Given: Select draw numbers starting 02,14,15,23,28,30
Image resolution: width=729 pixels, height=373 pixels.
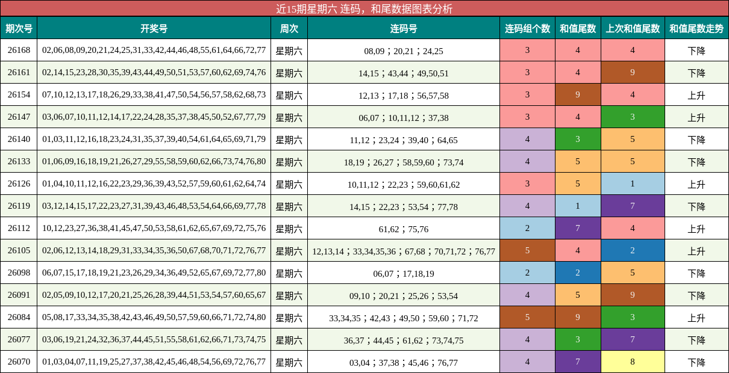Looking at the screenshot, I should (x=154, y=72).
